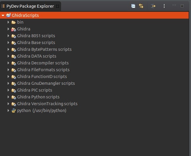
Task: Click the Ghidra Decompiler scripts folder icon
Action: (13, 63)
